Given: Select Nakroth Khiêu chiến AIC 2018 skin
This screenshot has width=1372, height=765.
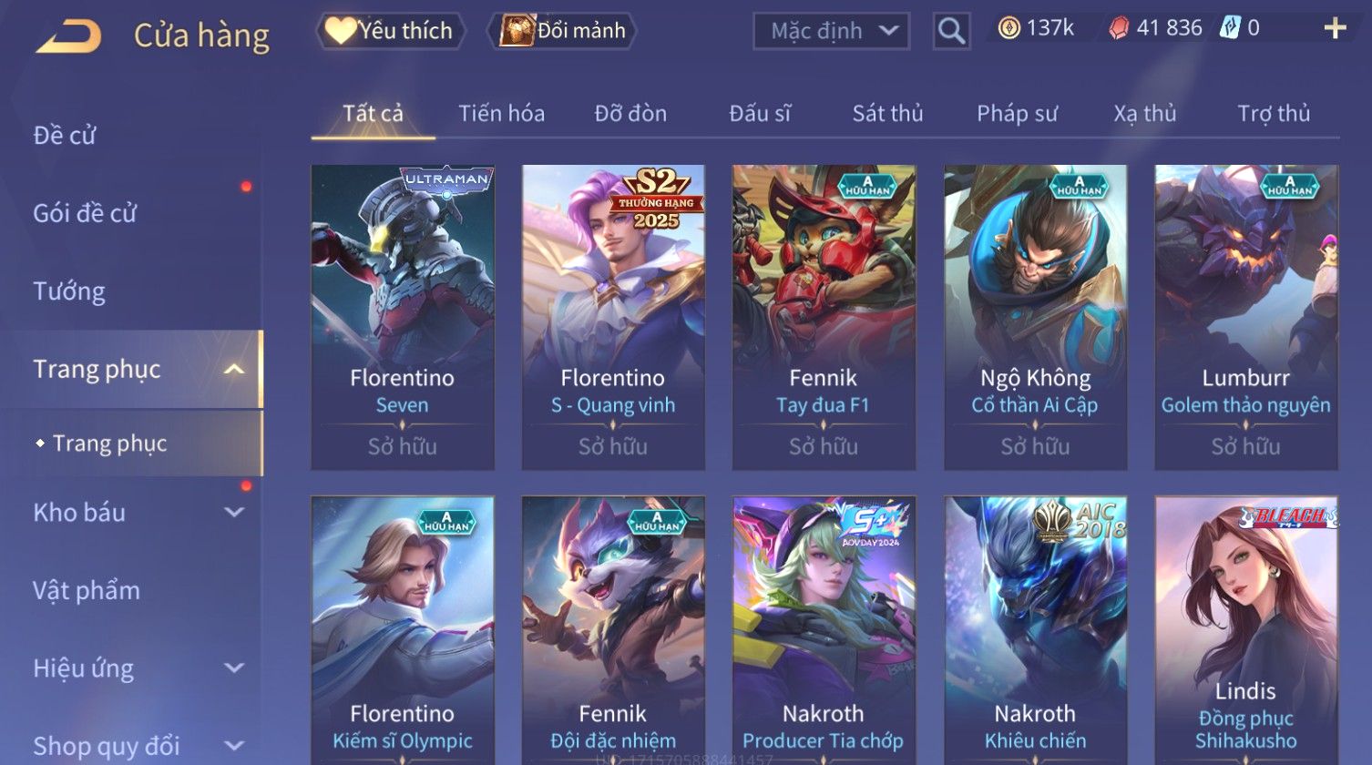Looking at the screenshot, I should click(1035, 630).
